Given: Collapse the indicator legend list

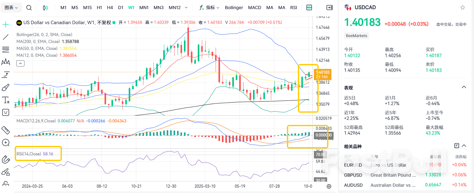Looking at the screenshot, I should [x=20, y=63].
